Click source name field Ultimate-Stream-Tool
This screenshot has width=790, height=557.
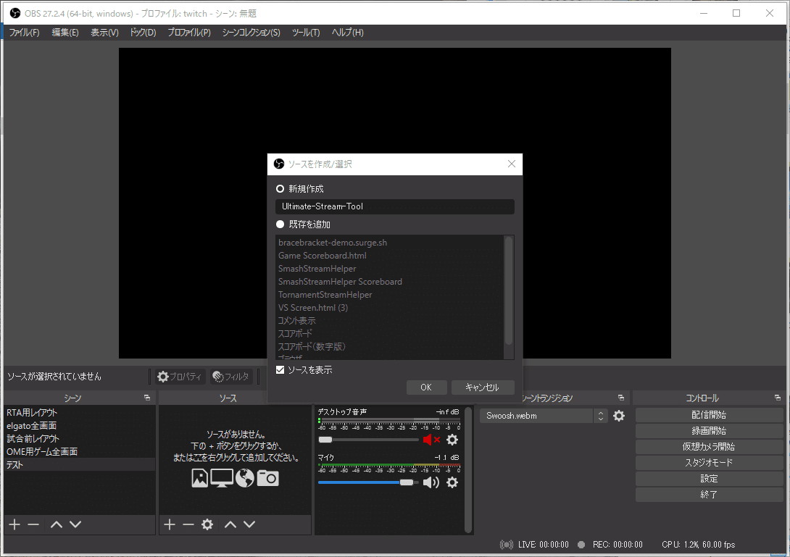pos(394,206)
